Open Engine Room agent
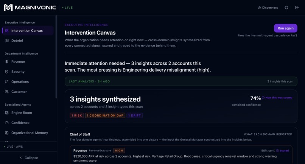This screenshot has height=164, width=305. [x=28, y=113]
